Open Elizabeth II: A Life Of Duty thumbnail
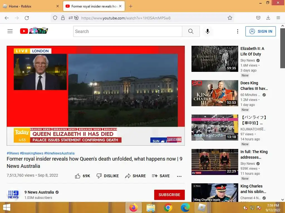The height and width of the screenshot is (213, 285). [x=215, y=59]
